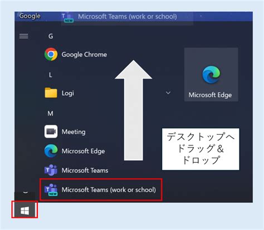Open the Microsoft Edge pinned tile

pos(211,75)
